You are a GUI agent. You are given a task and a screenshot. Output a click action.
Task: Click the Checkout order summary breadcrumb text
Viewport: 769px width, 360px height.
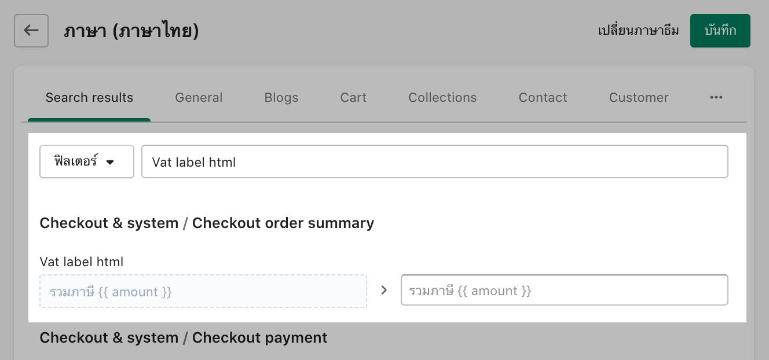283,223
